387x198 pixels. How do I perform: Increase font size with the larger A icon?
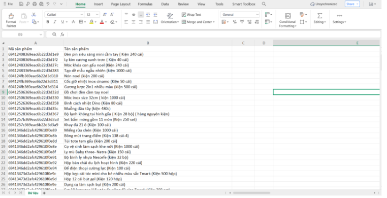tap(105, 15)
